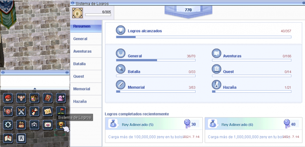
Task: Select the Resumen tab
Action: (x=86, y=26)
